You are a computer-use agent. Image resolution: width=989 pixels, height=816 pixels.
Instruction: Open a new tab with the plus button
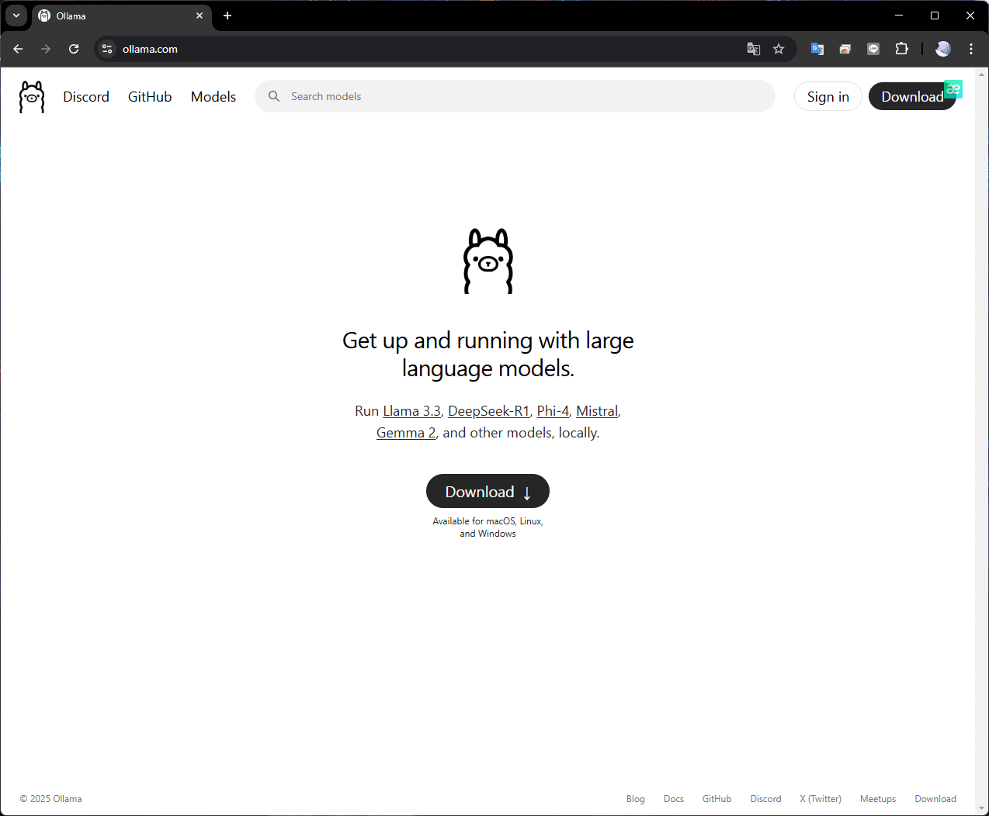click(227, 16)
